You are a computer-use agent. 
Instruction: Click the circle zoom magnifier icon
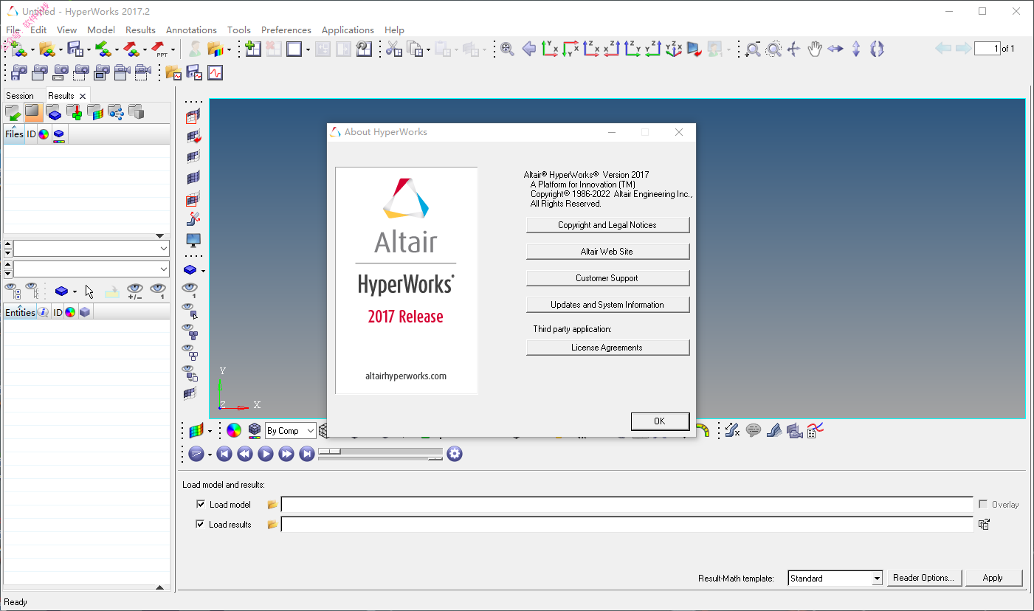[773, 49]
